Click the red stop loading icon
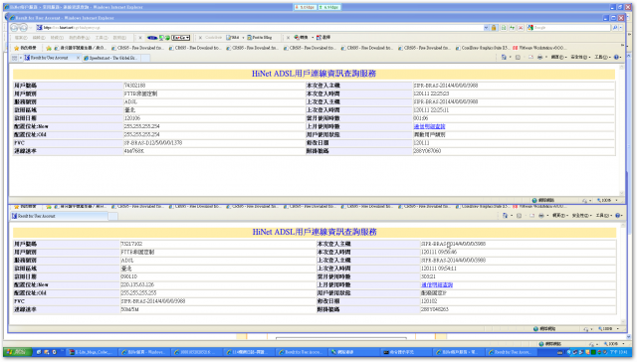The image size is (637, 362). 521,28
